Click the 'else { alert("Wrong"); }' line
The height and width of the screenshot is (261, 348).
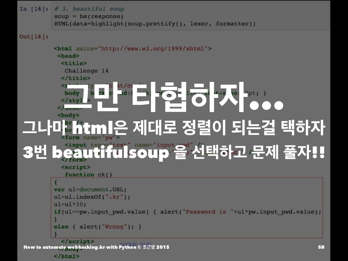(x=98, y=227)
